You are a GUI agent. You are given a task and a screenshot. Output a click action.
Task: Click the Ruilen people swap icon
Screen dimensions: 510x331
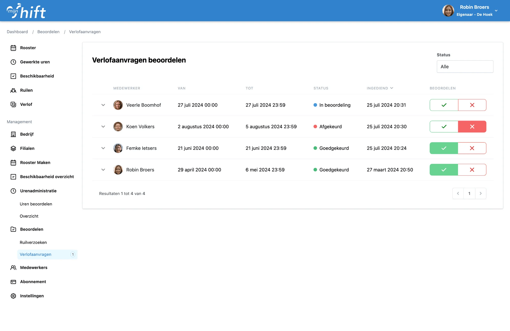[13, 90]
